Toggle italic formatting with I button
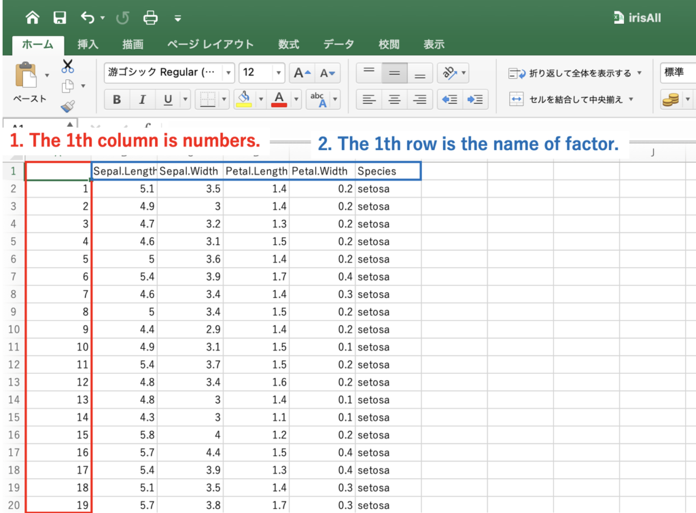Screen dimensions: 696x513 point(142,100)
